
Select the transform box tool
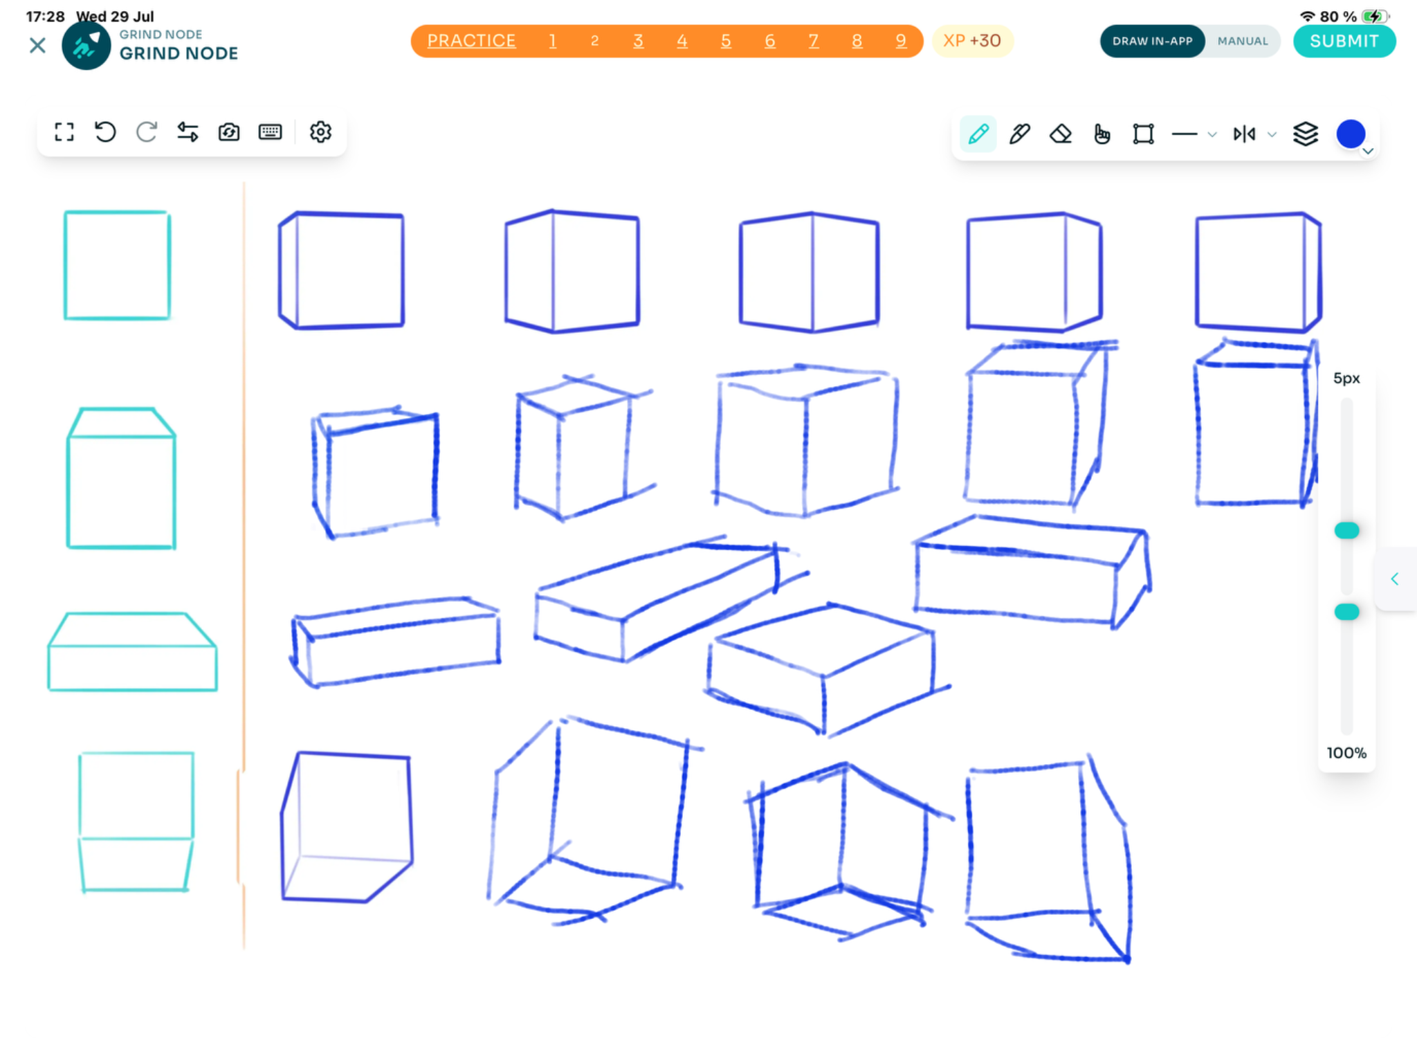tap(1143, 134)
